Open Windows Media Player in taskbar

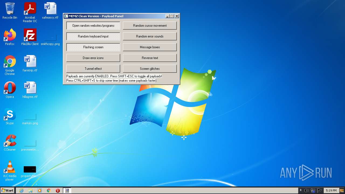point(40,190)
